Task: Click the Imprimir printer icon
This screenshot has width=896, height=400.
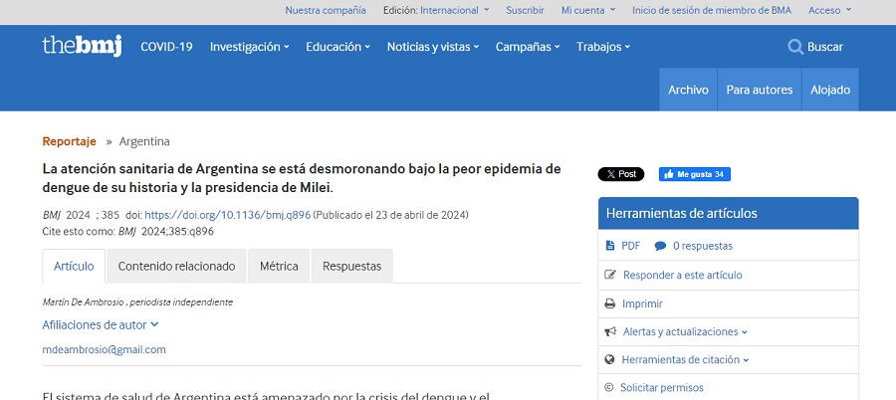Action: pyautogui.click(x=610, y=303)
